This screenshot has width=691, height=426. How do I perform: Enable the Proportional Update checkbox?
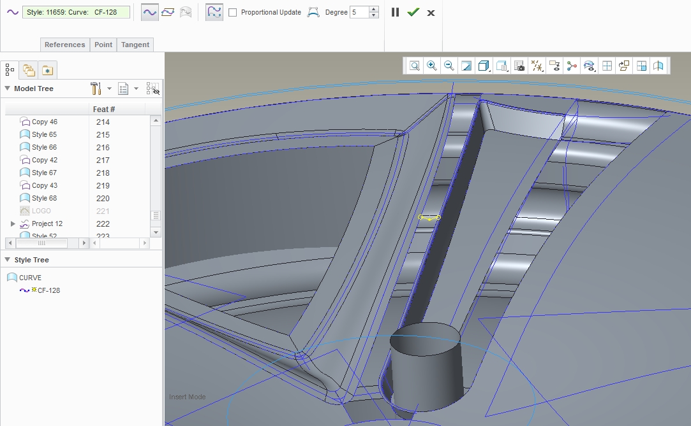pos(233,12)
